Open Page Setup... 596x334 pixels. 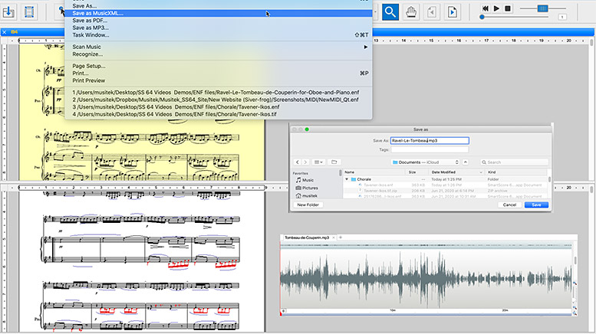point(219,66)
